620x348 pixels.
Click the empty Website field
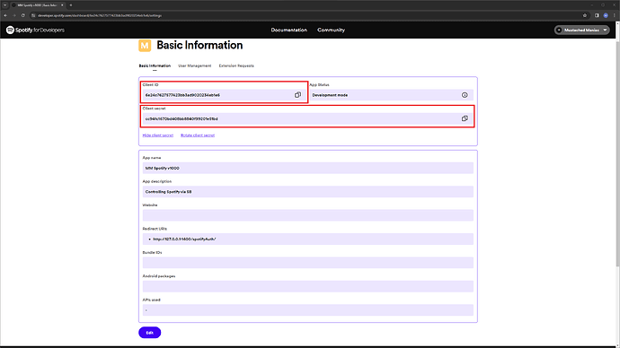(x=307, y=215)
